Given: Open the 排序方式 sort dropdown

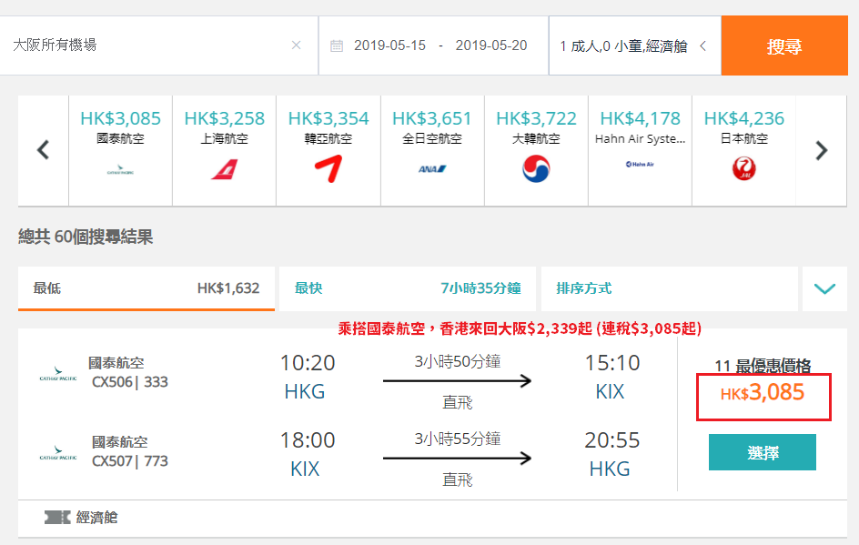Looking at the screenshot, I should [670, 288].
